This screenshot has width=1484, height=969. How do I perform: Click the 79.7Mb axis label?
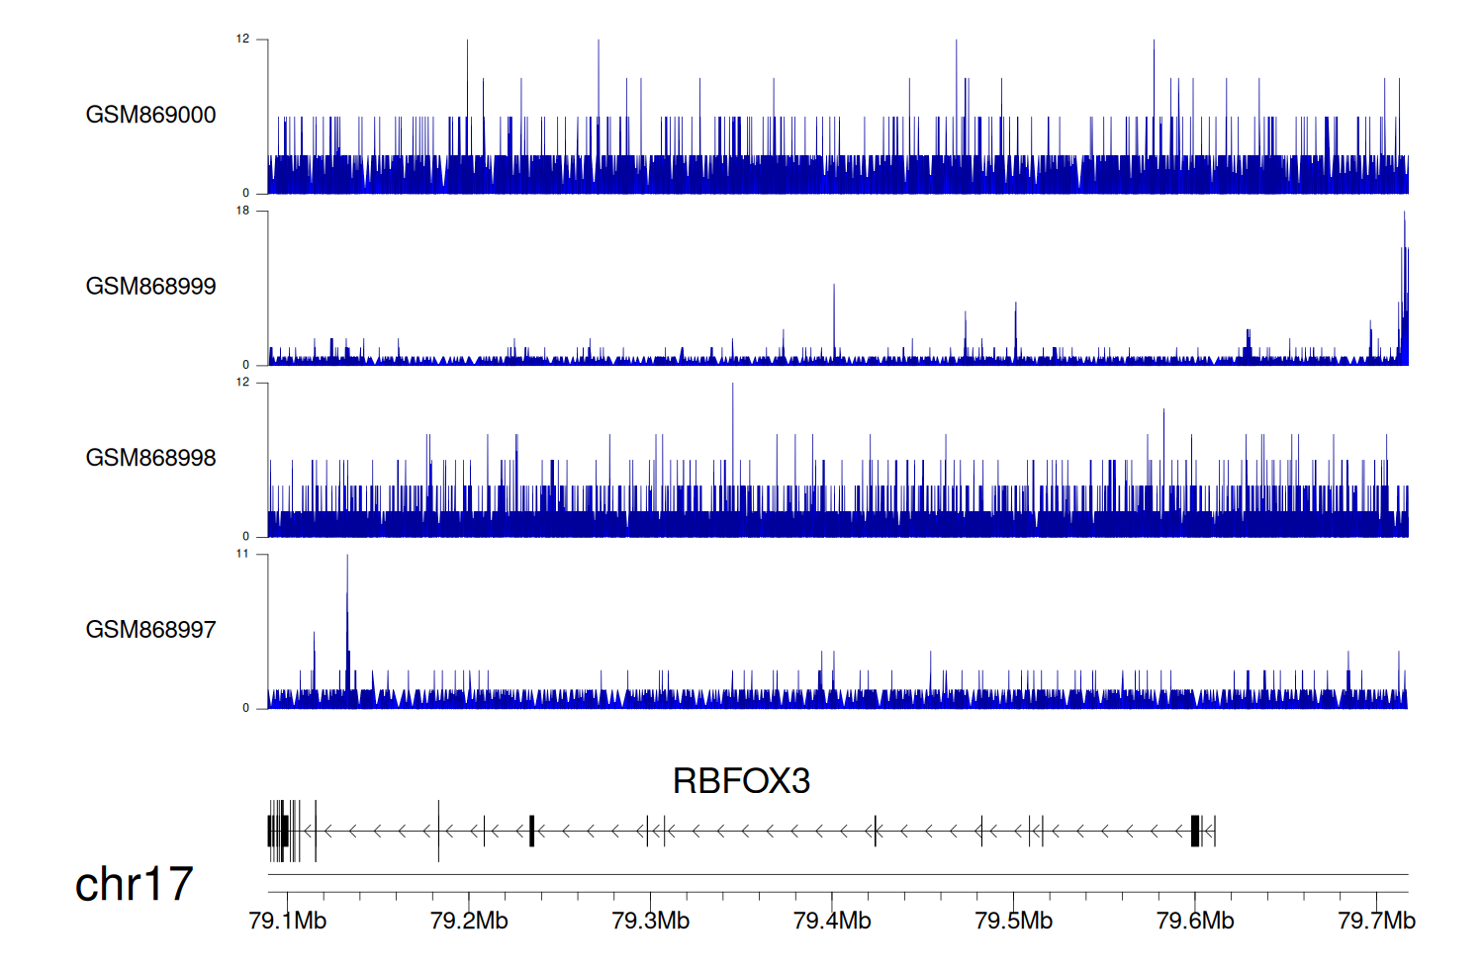click(1376, 921)
